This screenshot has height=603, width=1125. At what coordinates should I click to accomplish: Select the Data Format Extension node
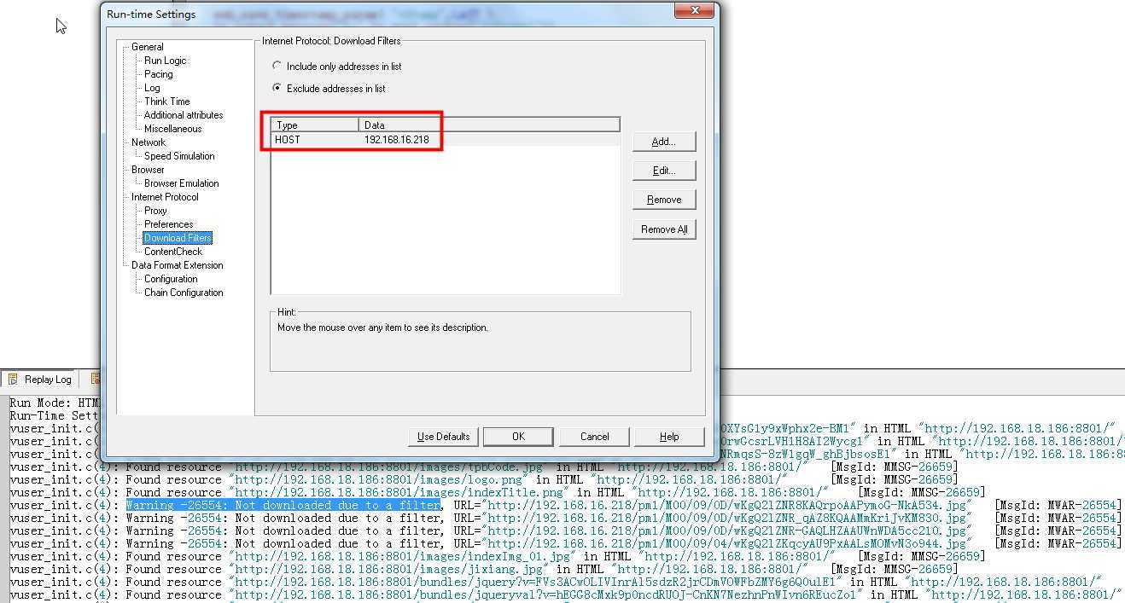[x=177, y=265]
